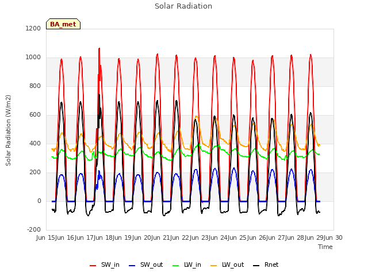
Task: Click the 800 y-axis tick label
Action: tap(35, 86)
